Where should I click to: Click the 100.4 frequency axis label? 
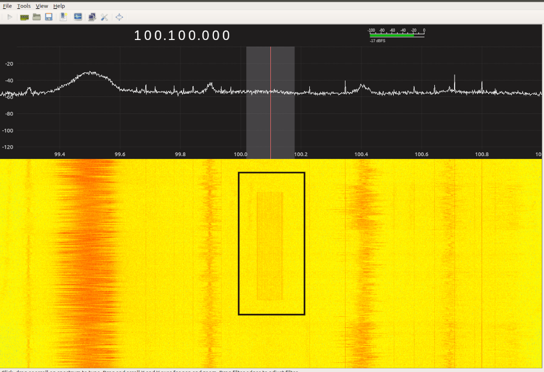click(361, 154)
